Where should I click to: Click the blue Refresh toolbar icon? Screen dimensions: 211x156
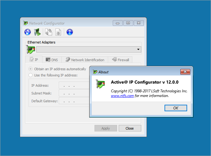(x=28, y=32)
